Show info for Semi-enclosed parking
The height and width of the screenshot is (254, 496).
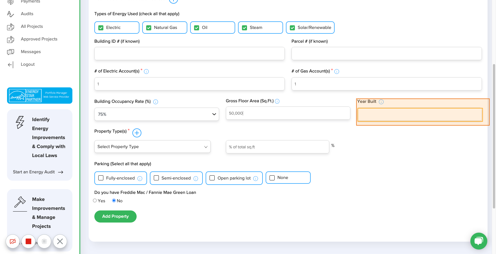click(x=196, y=178)
